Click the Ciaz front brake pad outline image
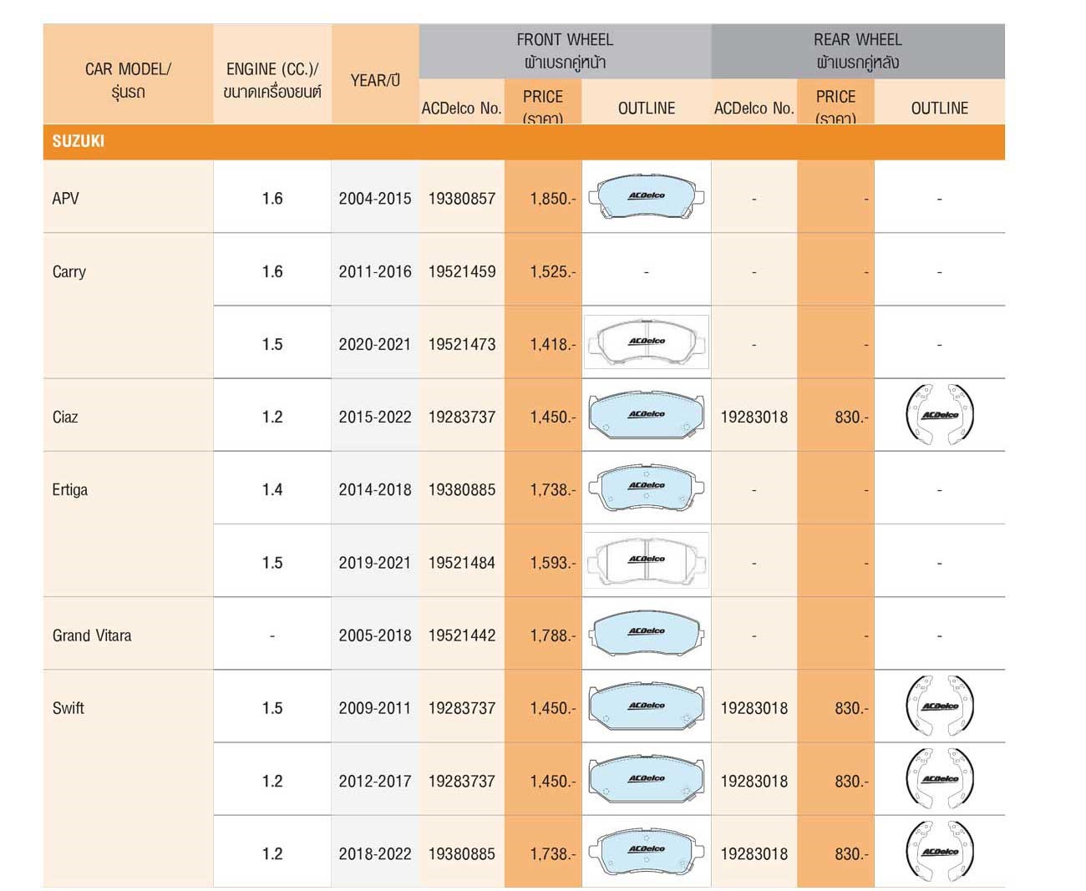Image resolution: width=1086 pixels, height=891 pixels. click(646, 414)
